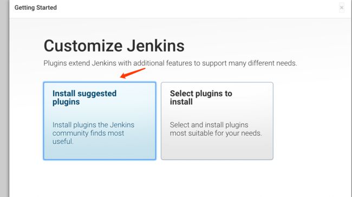Viewport: 352px width, 197px height.
Task: Click 'Select and install plugins most suitable' description
Action: (x=216, y=129)
